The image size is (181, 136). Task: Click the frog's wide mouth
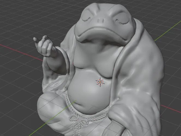coord(102,34)
